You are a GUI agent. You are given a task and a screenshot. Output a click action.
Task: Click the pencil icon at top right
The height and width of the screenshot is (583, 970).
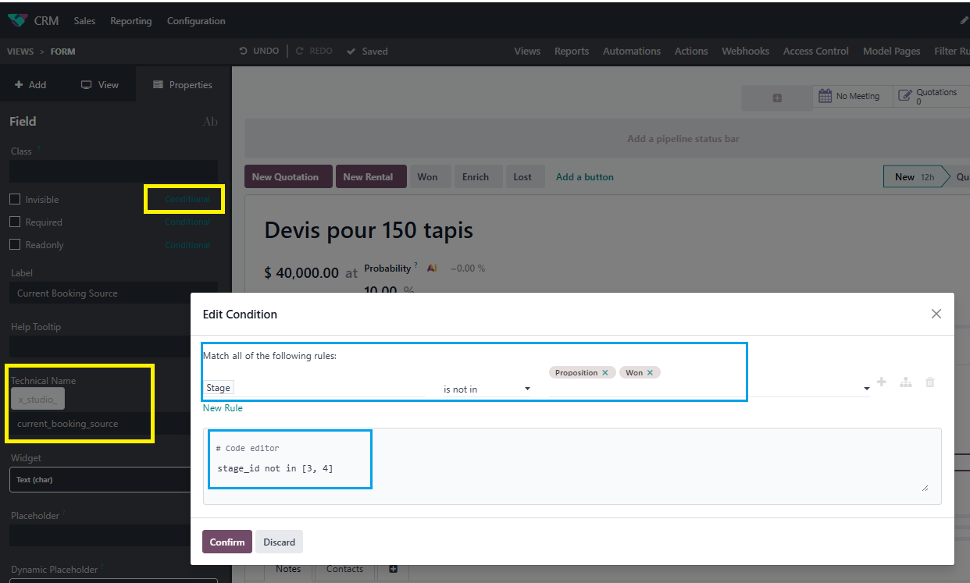(964, 21)
